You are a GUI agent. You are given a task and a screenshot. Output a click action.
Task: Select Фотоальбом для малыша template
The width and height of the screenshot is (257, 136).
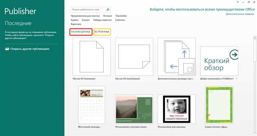click(x=177, y=109)
